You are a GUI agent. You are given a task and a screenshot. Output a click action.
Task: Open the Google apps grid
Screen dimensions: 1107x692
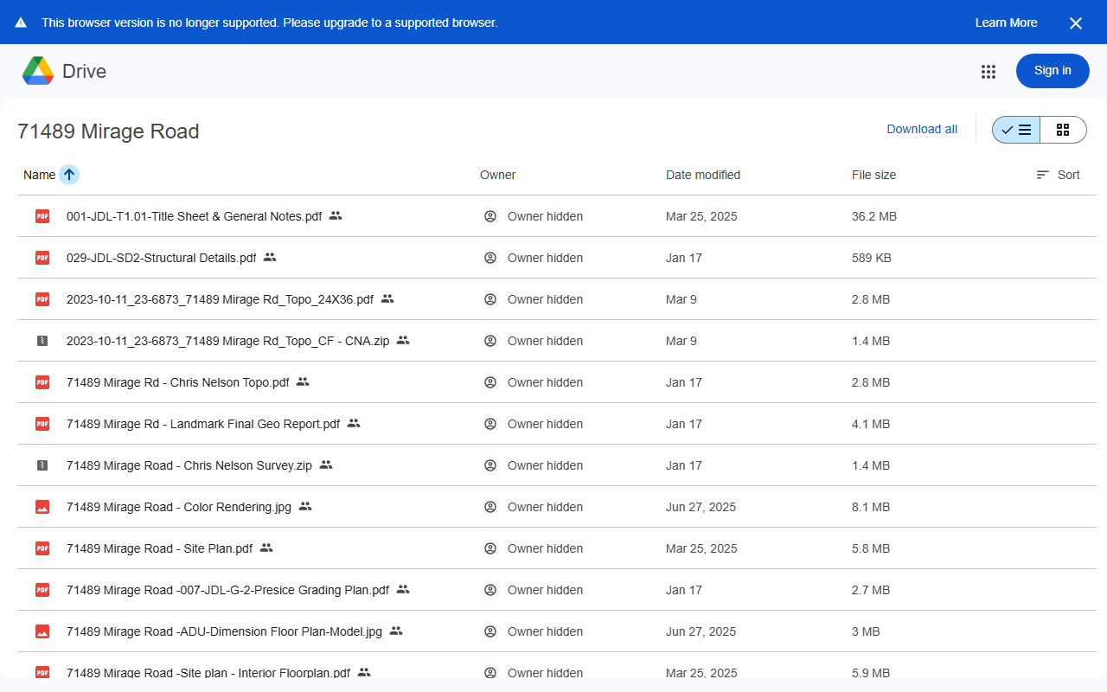coord(989,72)
